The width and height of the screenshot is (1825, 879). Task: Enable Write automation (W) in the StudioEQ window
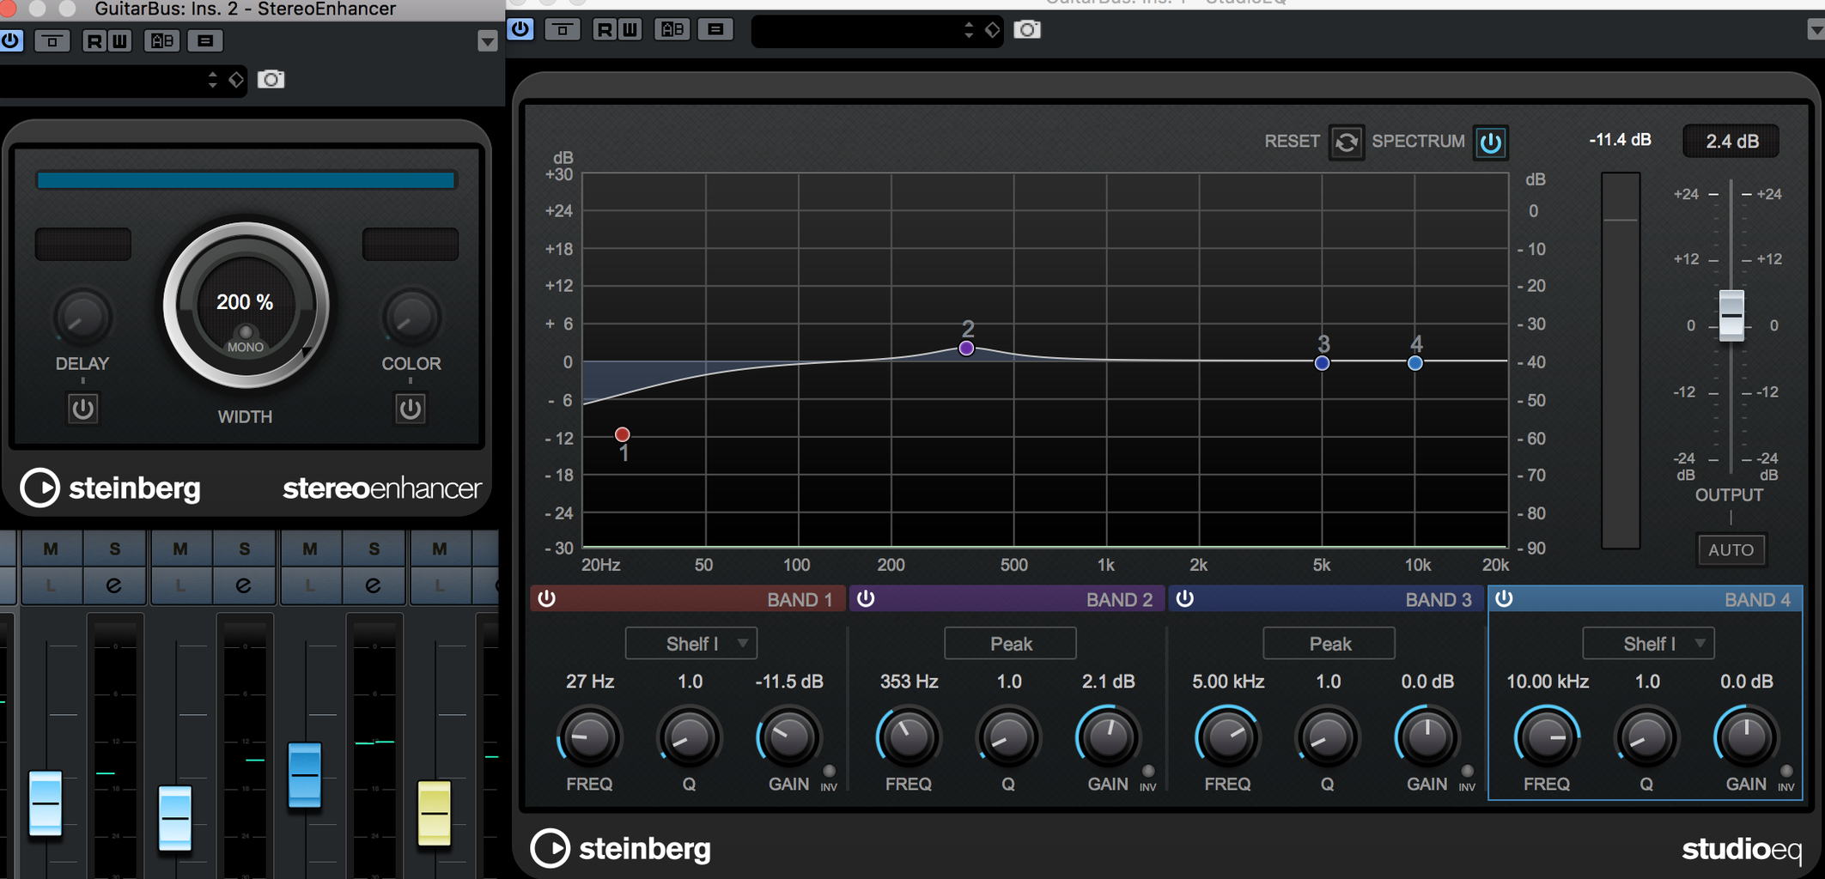[x=630, y=29]
